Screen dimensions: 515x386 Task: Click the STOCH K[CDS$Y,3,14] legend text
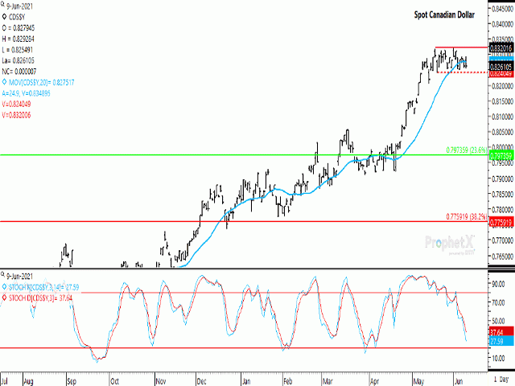(48, 285)
